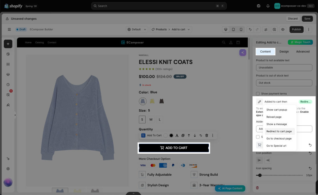This screenshot has height=195, width=318.
Task: Pick the black color swatch in element toolbar
Action: (171, 135)
